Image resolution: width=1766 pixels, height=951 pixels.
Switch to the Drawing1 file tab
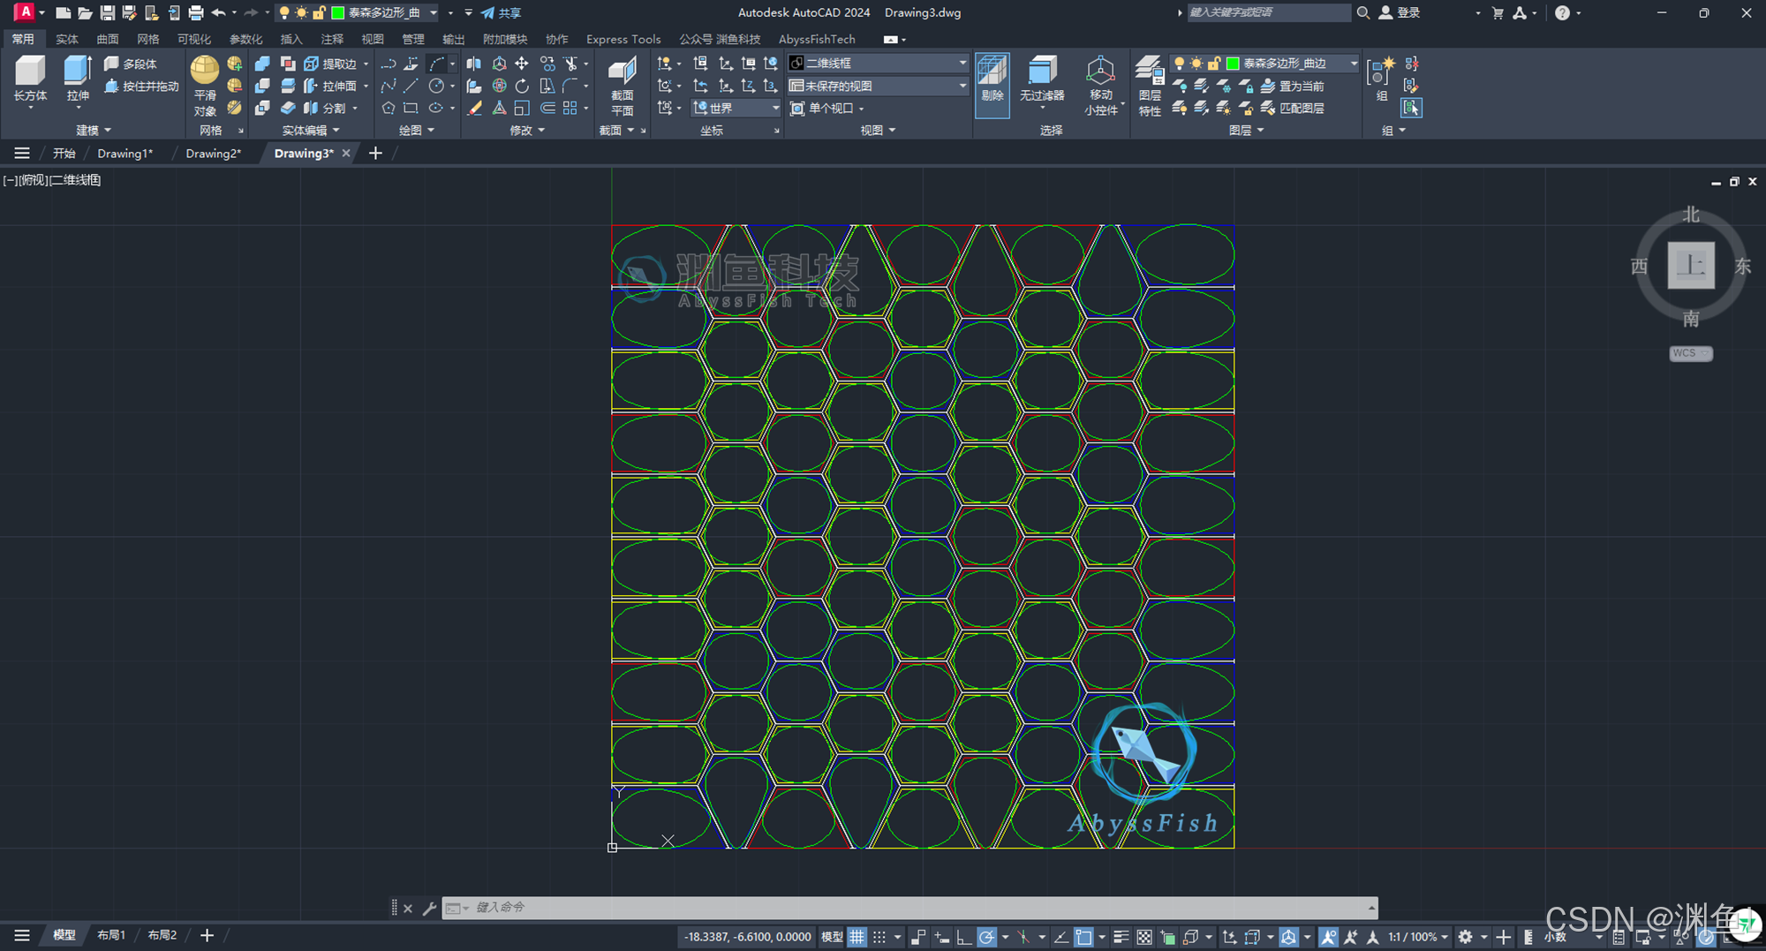[125, 153]
